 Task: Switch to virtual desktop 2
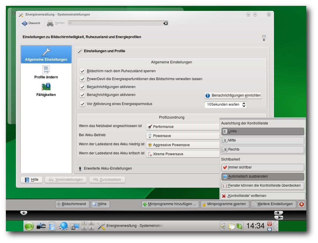[91, 223]
